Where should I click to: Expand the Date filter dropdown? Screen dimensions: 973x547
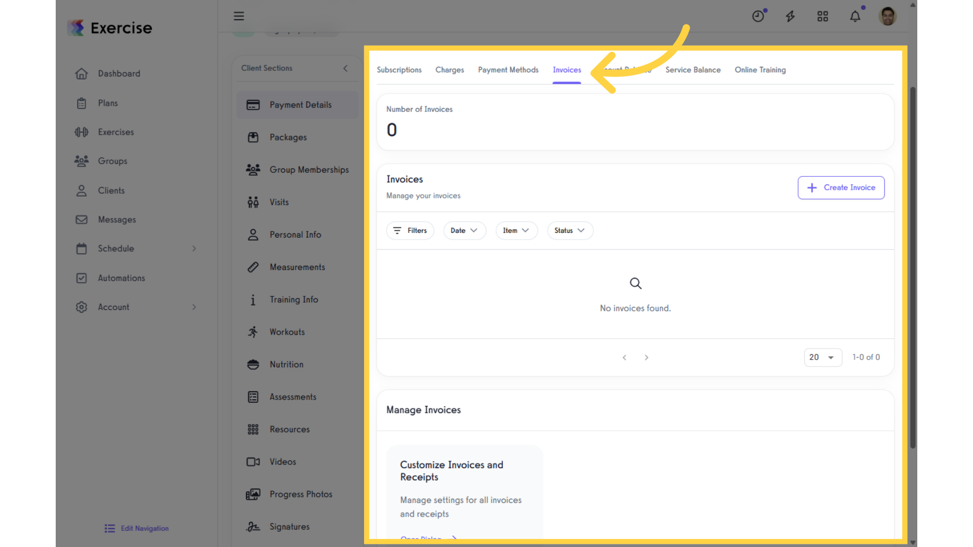pos(464,230)
